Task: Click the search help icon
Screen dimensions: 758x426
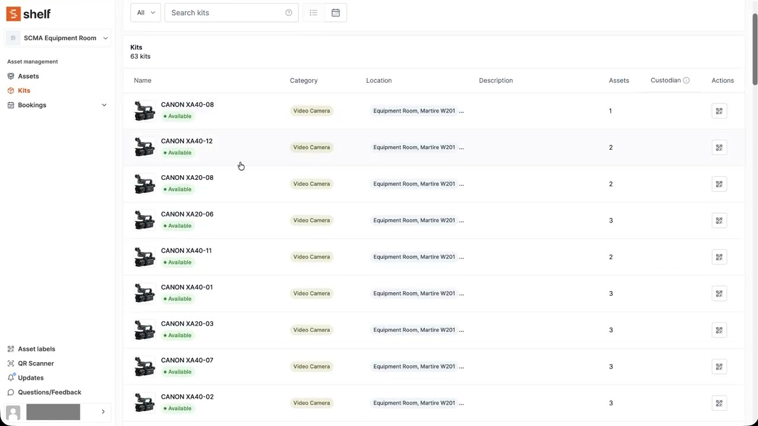Action: (x=288, y=12)
